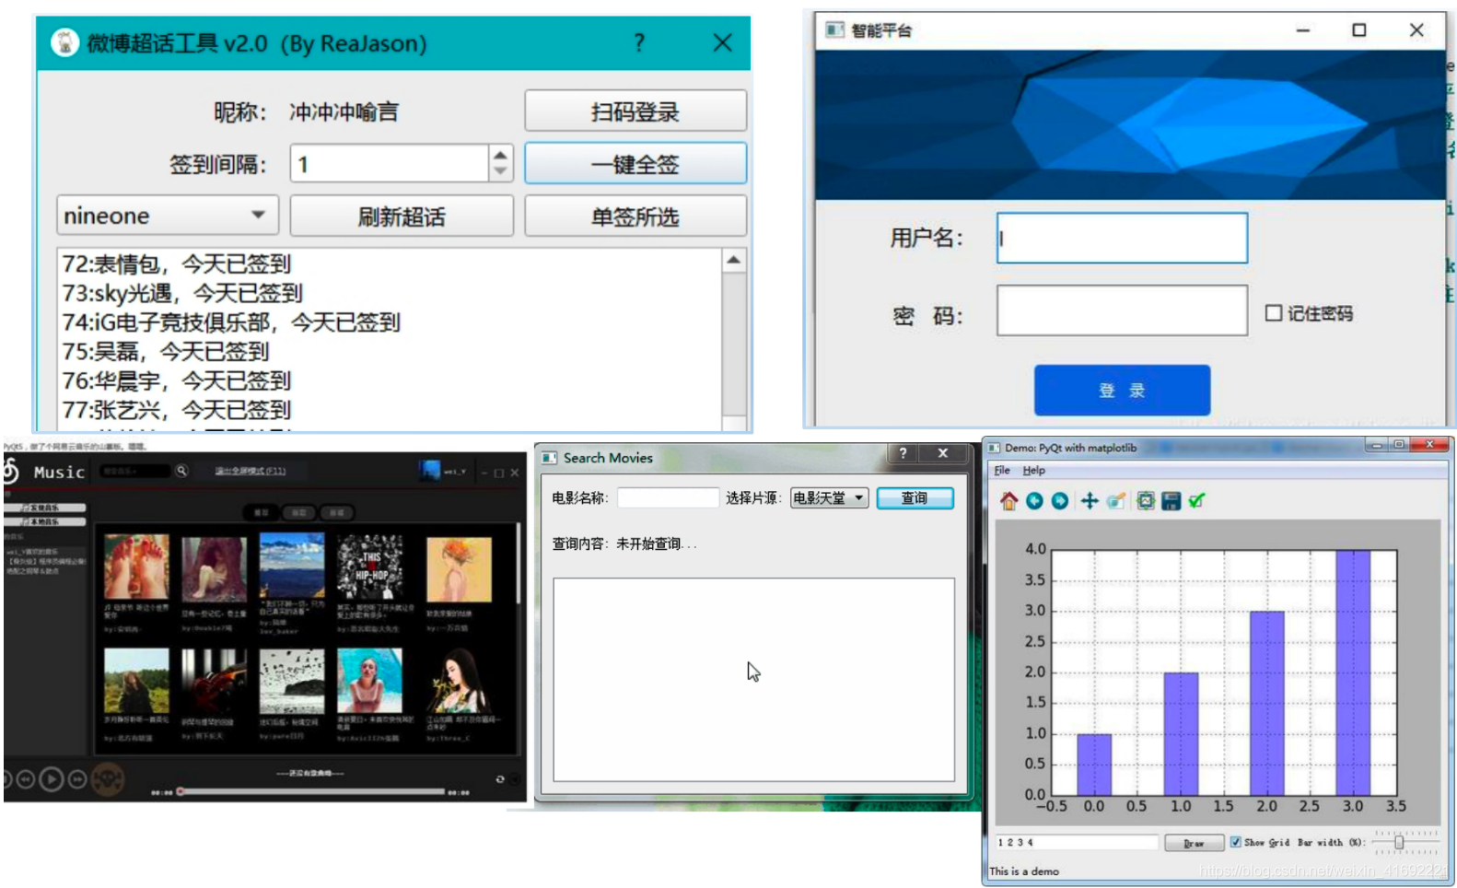Click the search magnifier in Music player
This screenshot has width=1457, height=888.
coord(181,471)
